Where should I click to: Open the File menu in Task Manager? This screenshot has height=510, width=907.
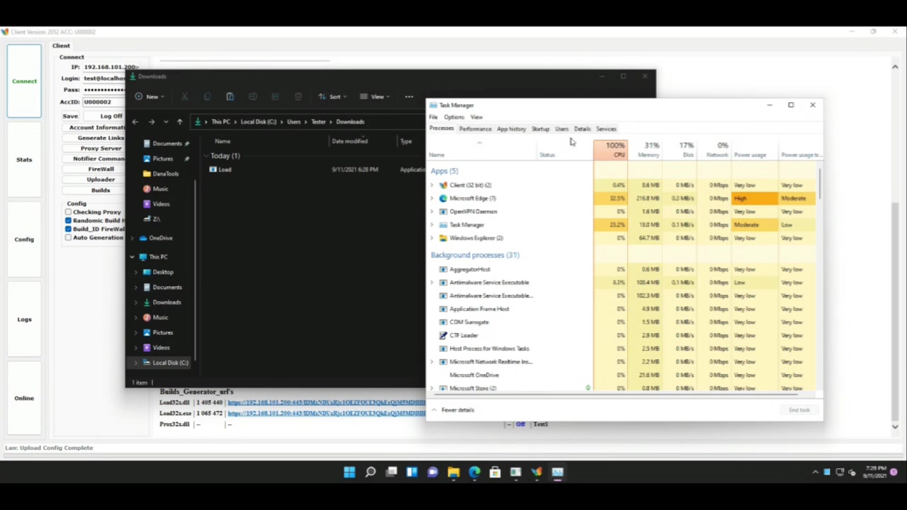434,117
